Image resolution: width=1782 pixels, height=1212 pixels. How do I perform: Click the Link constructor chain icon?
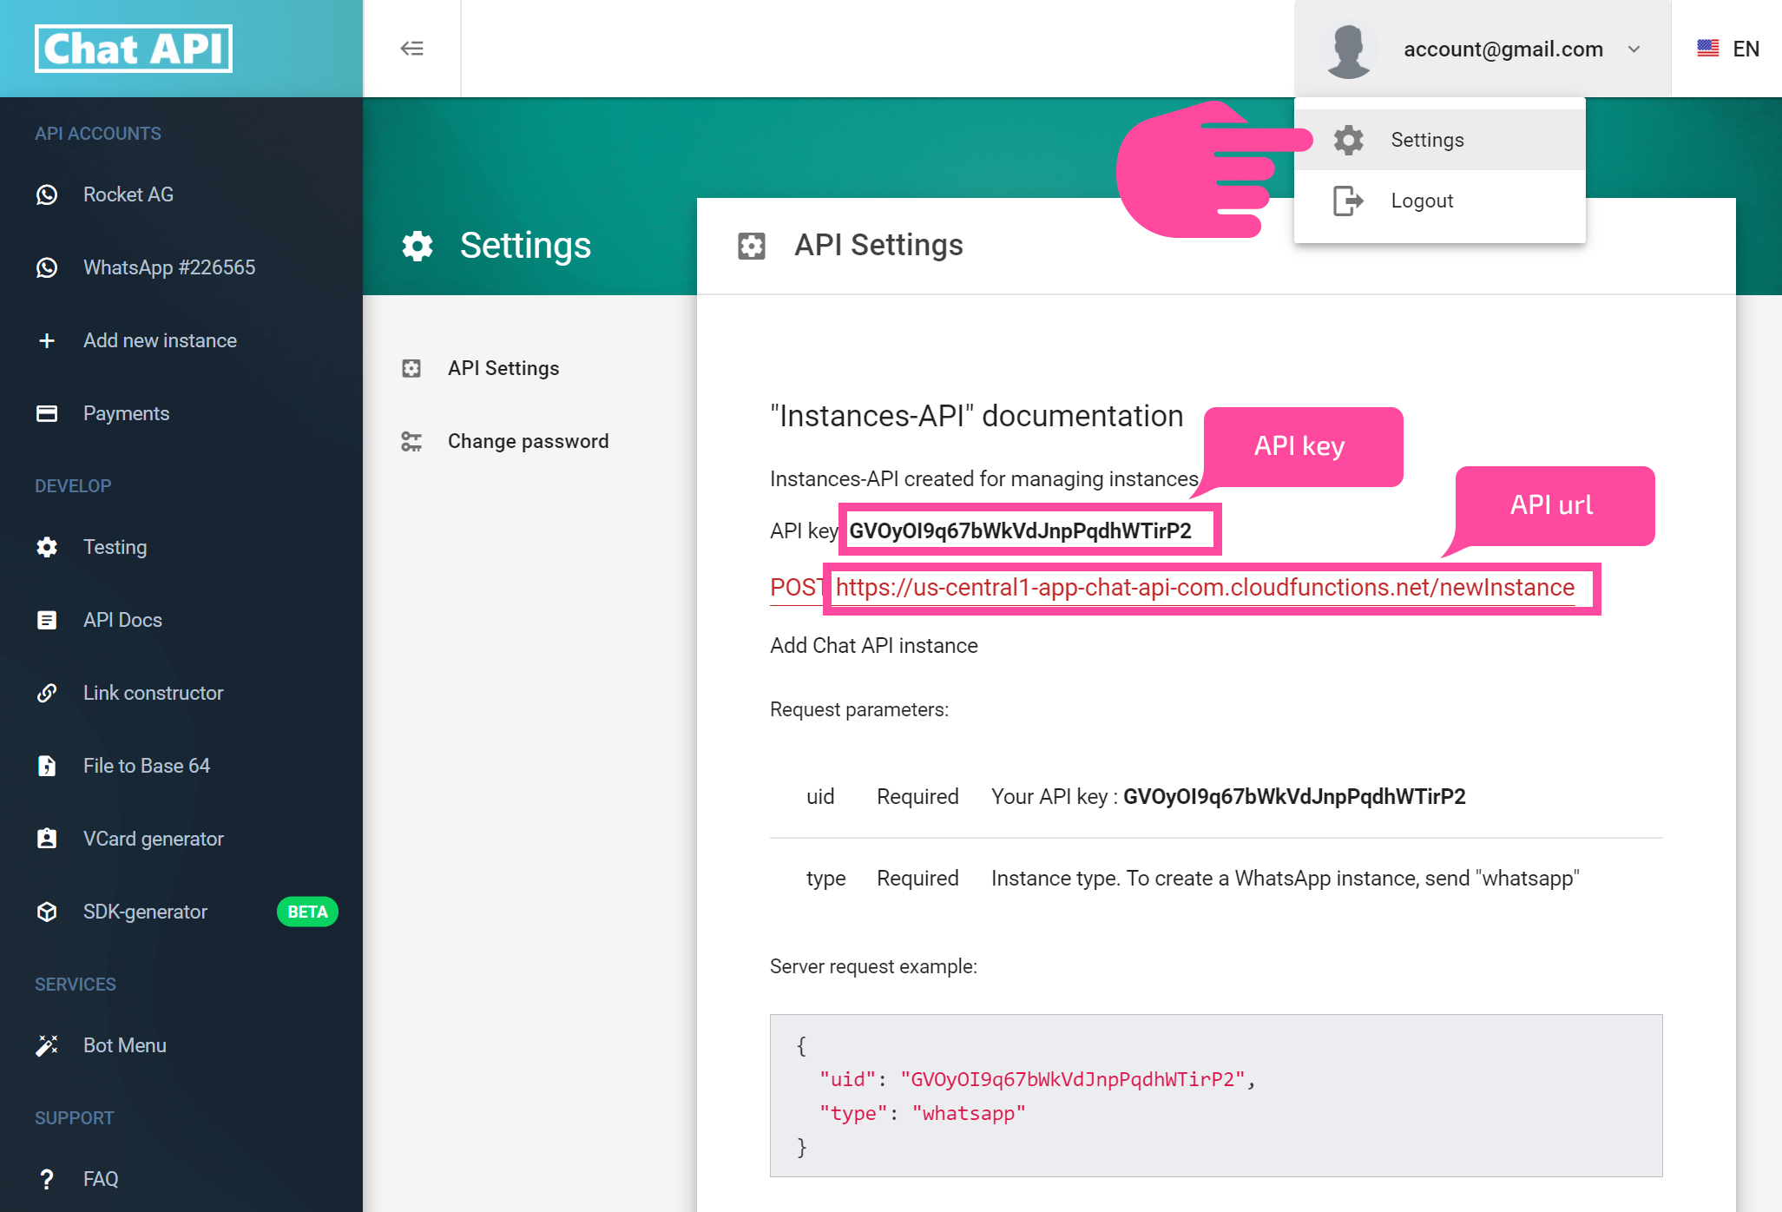click(x=49, y=693)
